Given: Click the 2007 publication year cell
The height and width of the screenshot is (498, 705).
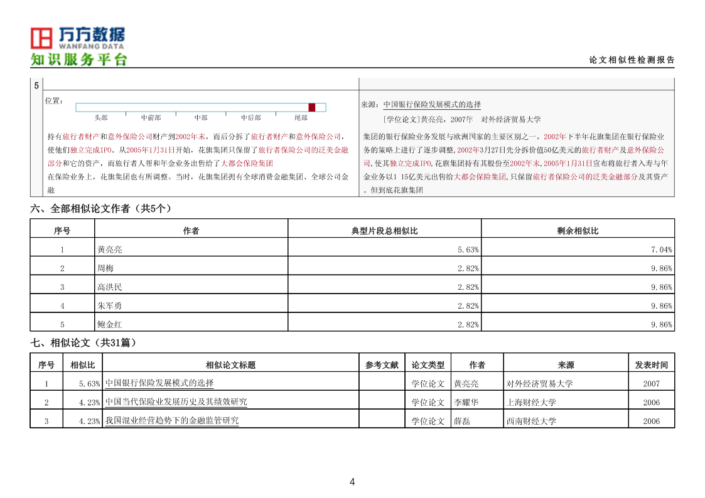Looking at the screenshot, I should 652,383.
